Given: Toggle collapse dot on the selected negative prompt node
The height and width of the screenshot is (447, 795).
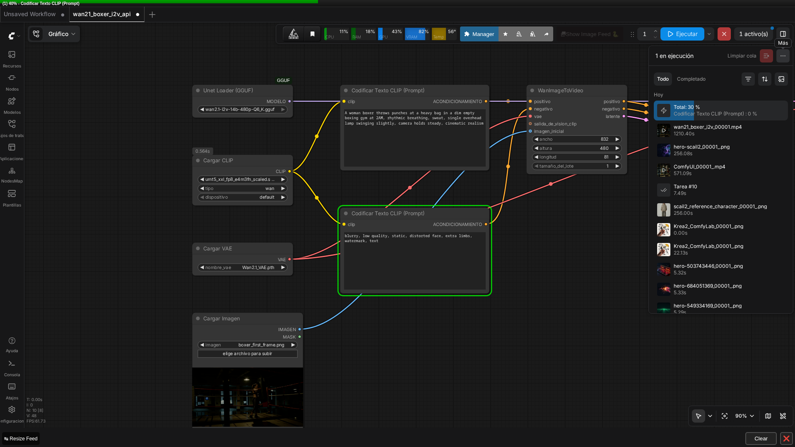Looking at the screenshot, I should [x=346, y=214].
